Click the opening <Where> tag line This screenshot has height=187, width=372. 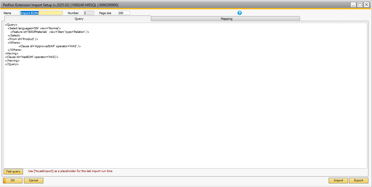pos(14,43)
